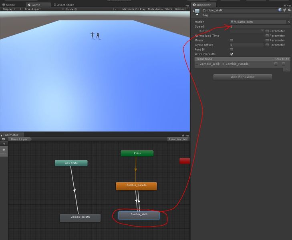Screen dimensions: 292x240
Task: Click the Base Layer breadcrumb
Action: 19,139
